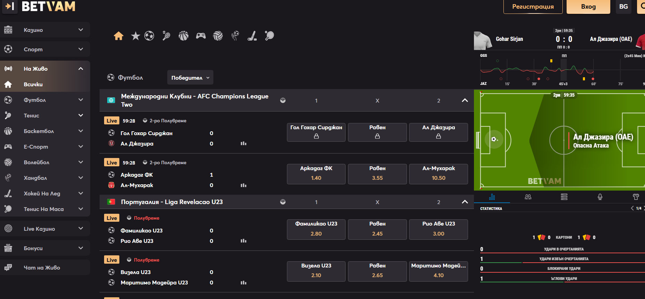This screenshot has height=299, width=645.
Task: Click the Вход login button
Action: (588, 7)
